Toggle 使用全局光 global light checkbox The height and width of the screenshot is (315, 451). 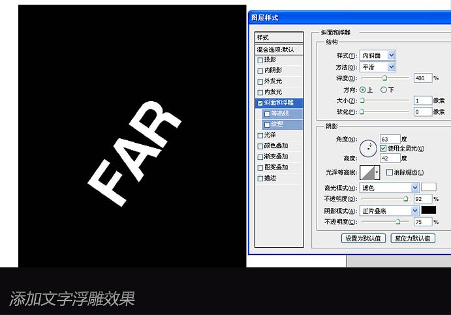pos(383,149)
